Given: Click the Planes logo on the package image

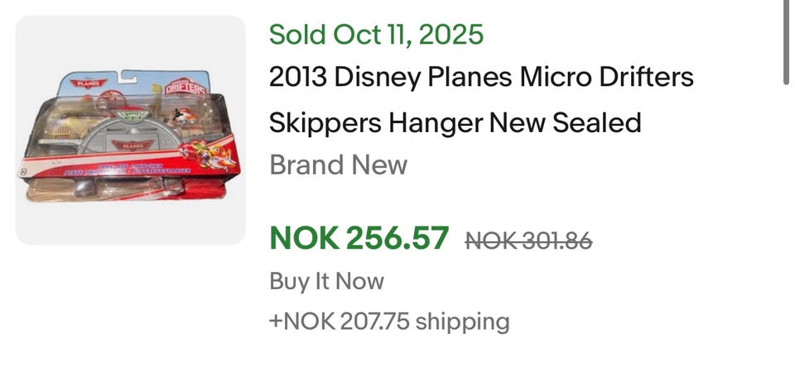Looking at the screenshot, I should [x=86, y=83].
